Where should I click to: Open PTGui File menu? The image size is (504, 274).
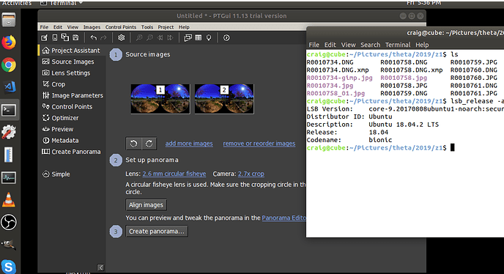44,27
